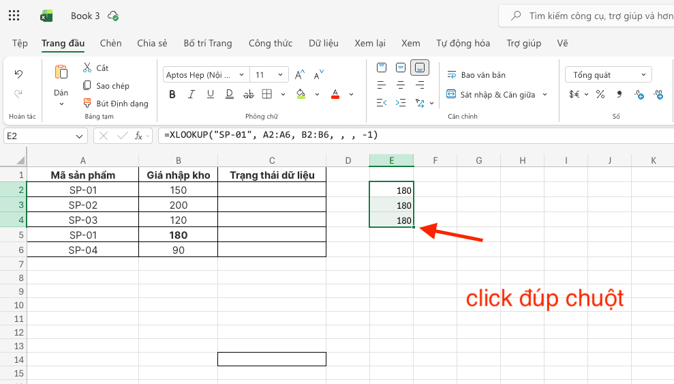Click Bao văn bản wrap text
Screen dimensions: 674x384
pos(476,75)
